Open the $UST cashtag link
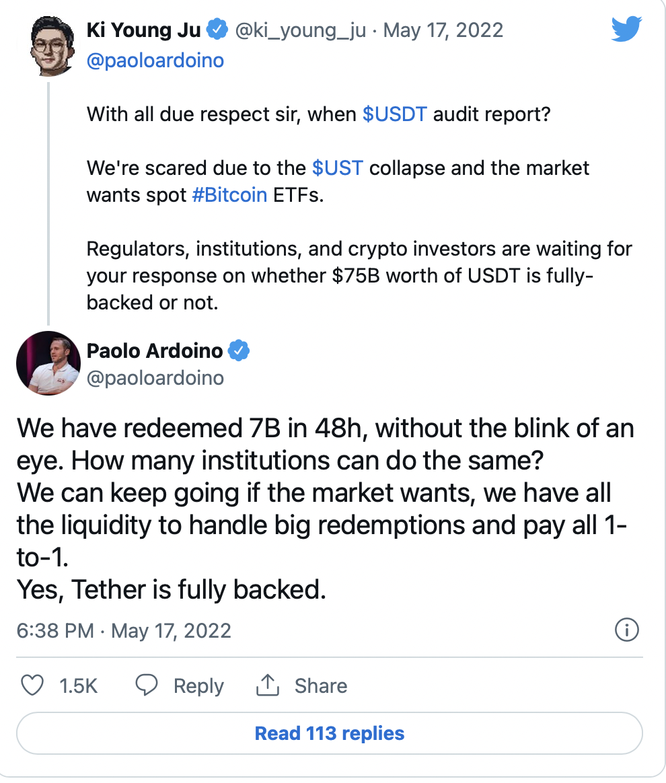Viewport: 666px width, 783px height. click(338, 167)
